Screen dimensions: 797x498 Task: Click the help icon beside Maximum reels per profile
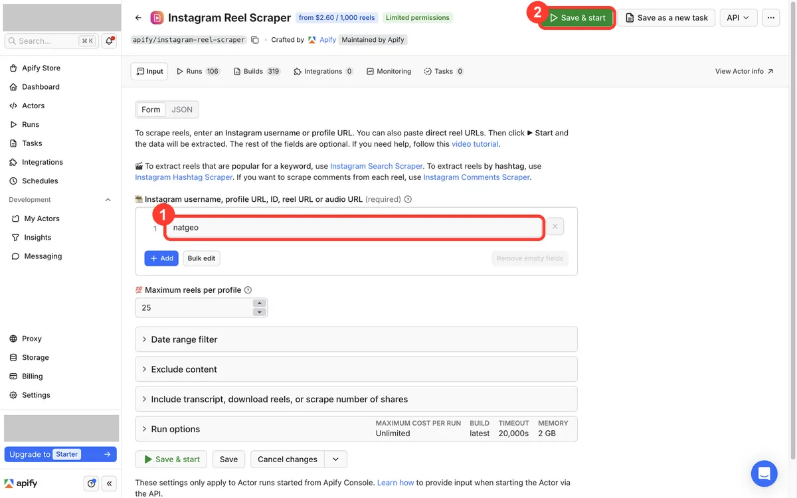[x=248, y=290]
